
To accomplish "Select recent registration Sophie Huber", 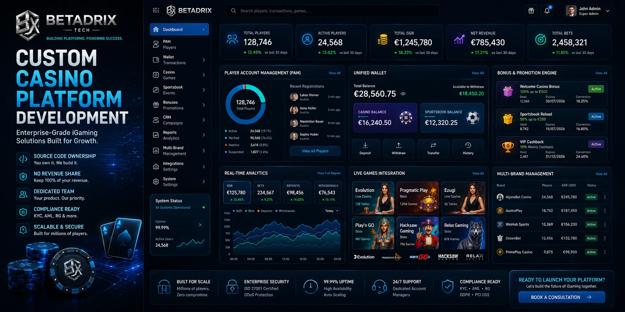I will click(315, 136).
